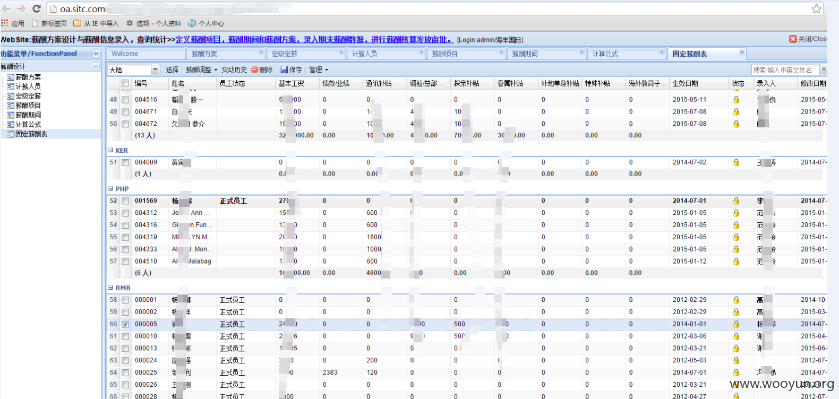Click the browser forward arrow
This screenshot has width=839, height=399.
21,8
